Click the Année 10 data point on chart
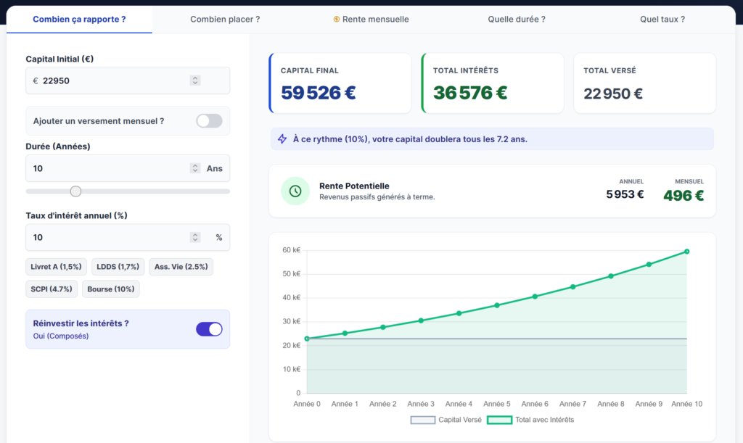 [x=686, y=252]
